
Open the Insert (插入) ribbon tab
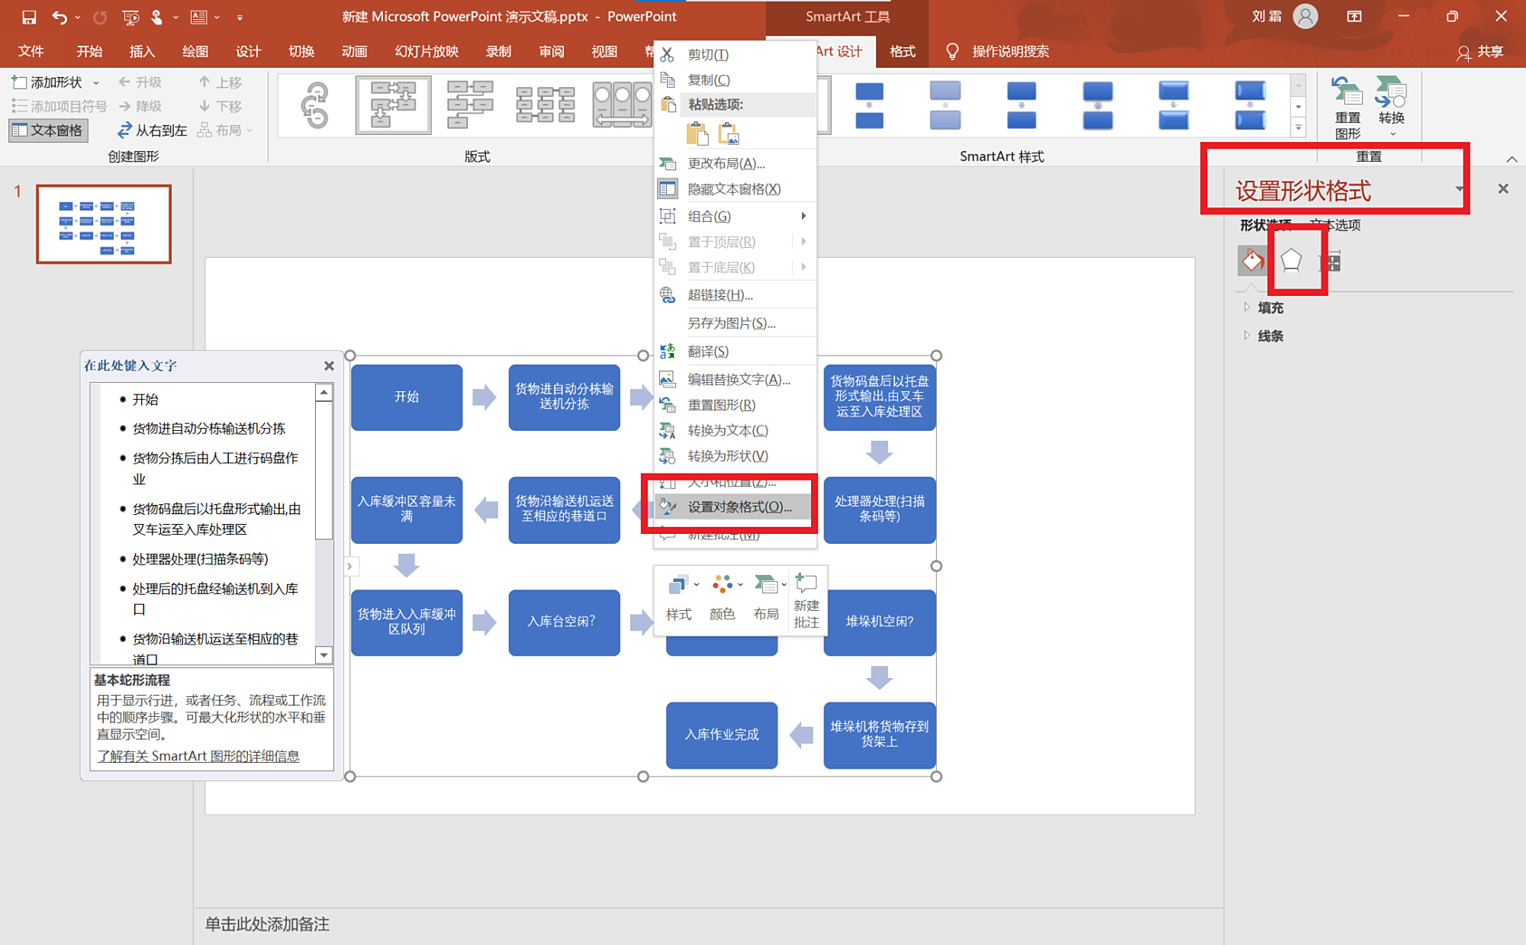(142, 51)
